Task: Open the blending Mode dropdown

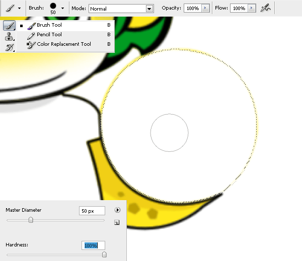Action: (x=121, y=9)
